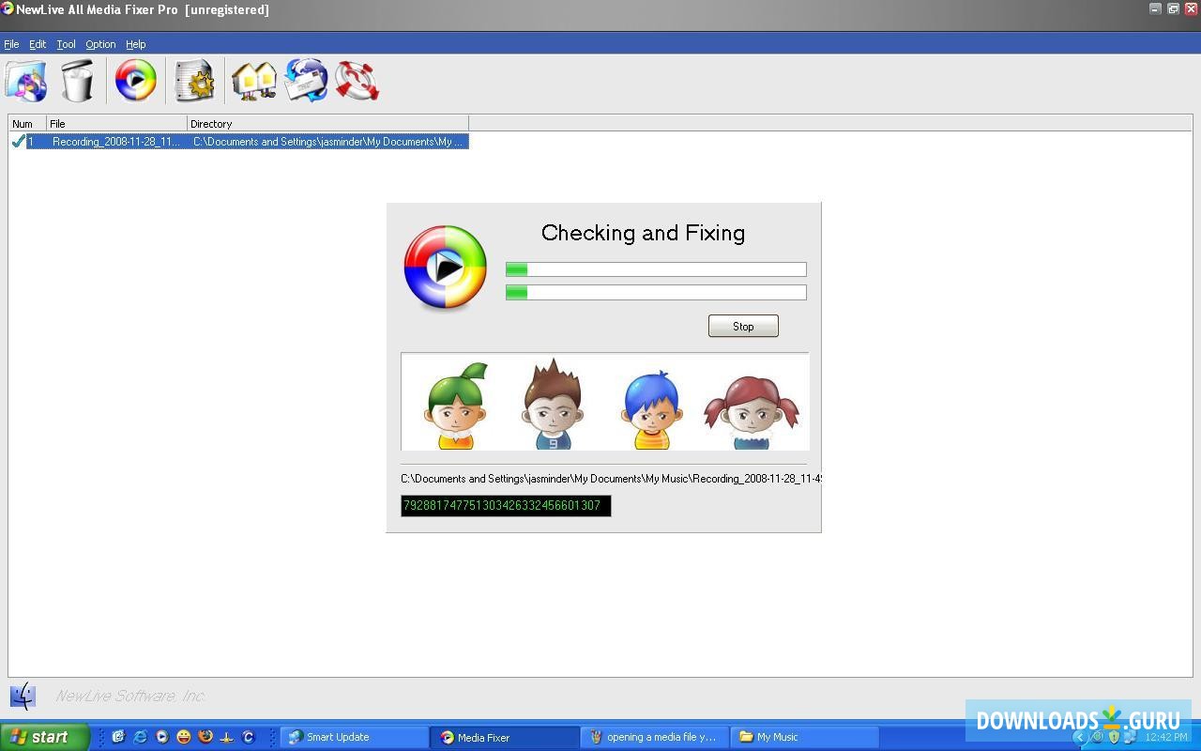Screen dimensions: 1201x751
Task: Click the blue face icon in status bar
Action: coord(23,696)
